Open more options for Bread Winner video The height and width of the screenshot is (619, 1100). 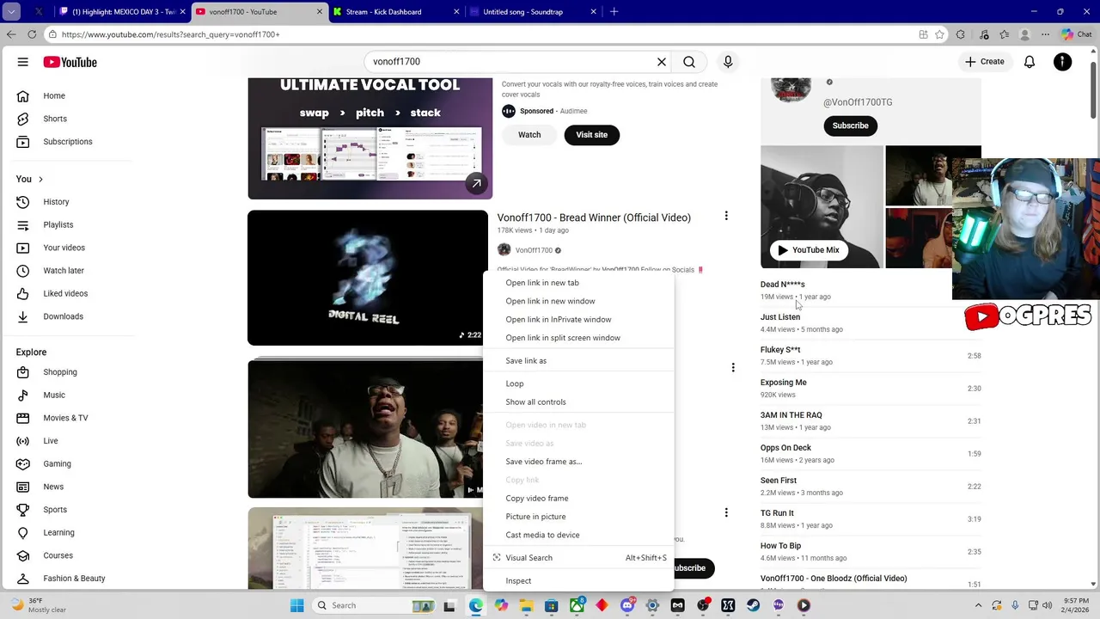pos(726,217)
